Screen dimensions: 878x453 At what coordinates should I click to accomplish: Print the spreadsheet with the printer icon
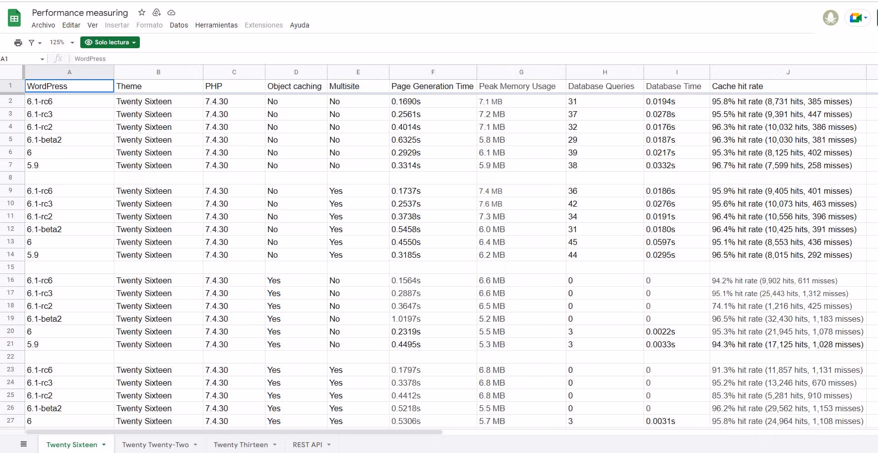coord(18,43)
